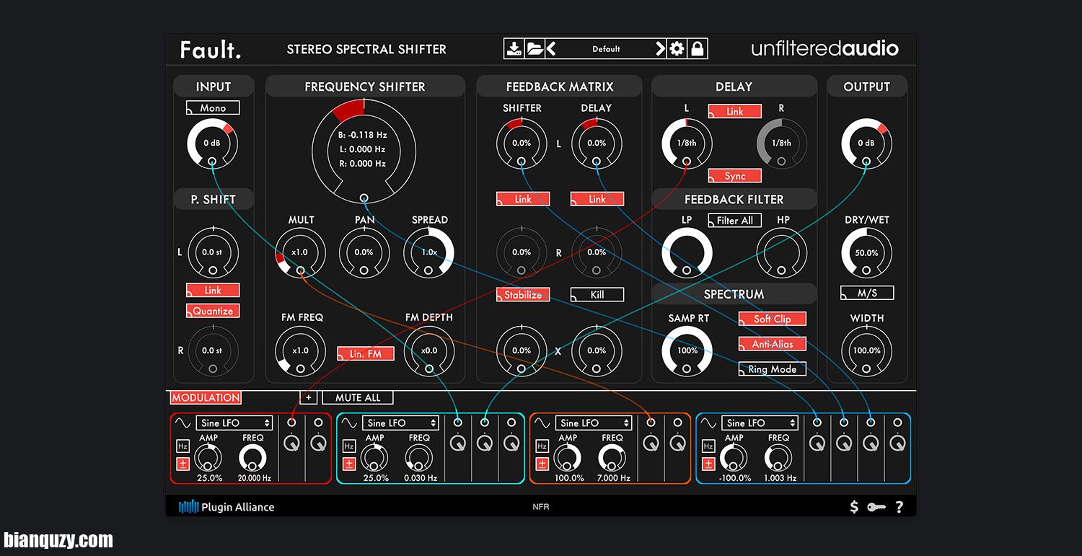Click the red modulator FREQ knob at 20.000 Hz

(x=252, y=458)
